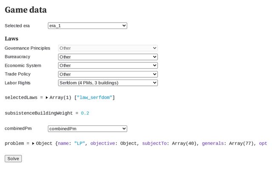Expand the problem Object disclosure triangle
The width and height of the screenshot is (272, 170).
pos(33,144)
